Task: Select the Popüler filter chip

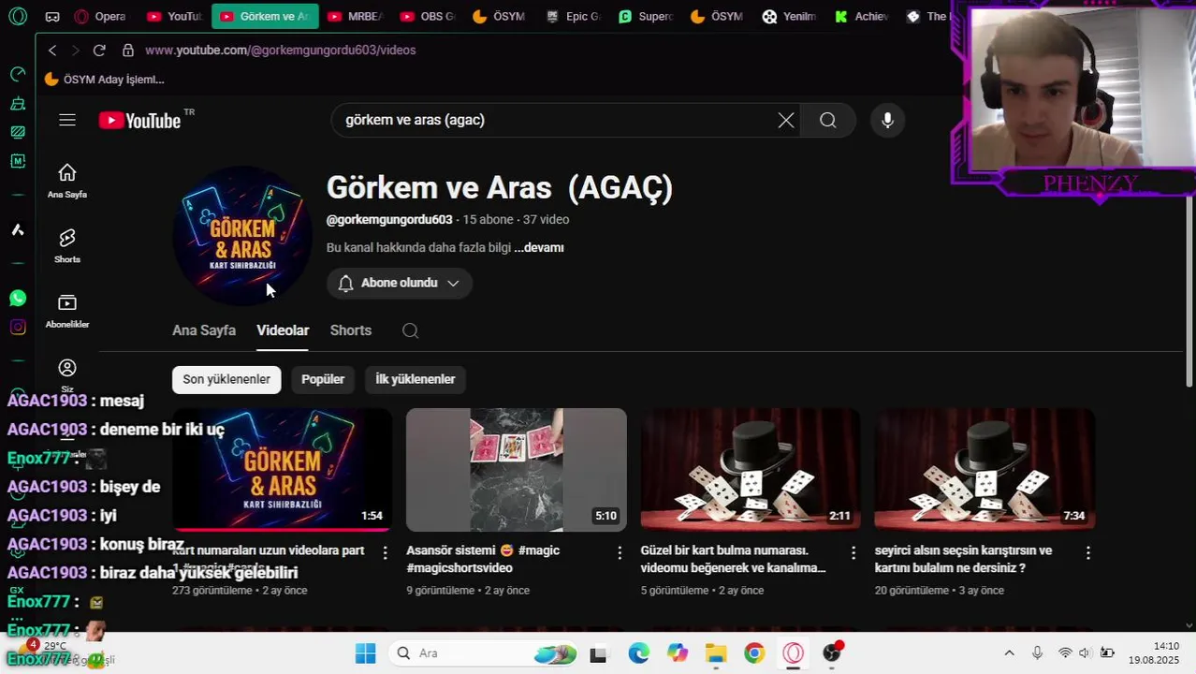Action: coord(323,379)
